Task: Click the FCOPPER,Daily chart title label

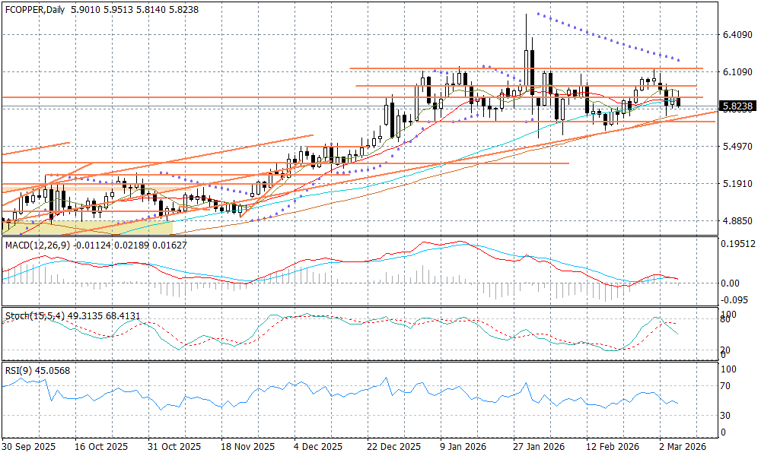Action: (34, 10)
